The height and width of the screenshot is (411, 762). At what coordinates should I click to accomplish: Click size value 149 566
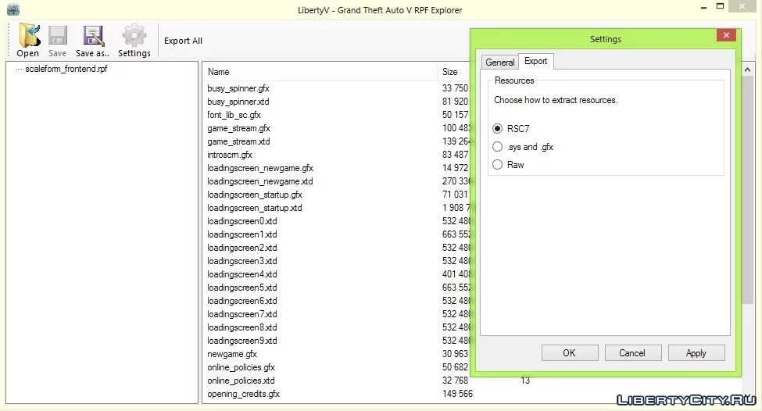[x=457, y=394]
